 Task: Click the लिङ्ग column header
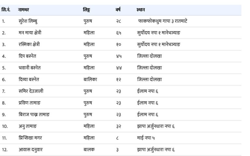click(86, 10)
